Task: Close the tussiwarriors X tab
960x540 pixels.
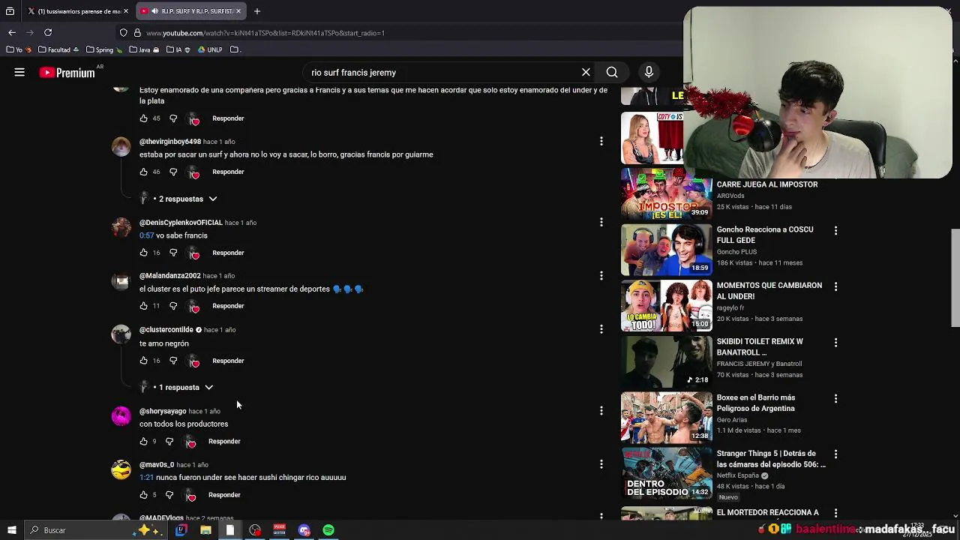Action: pos(126,11)
